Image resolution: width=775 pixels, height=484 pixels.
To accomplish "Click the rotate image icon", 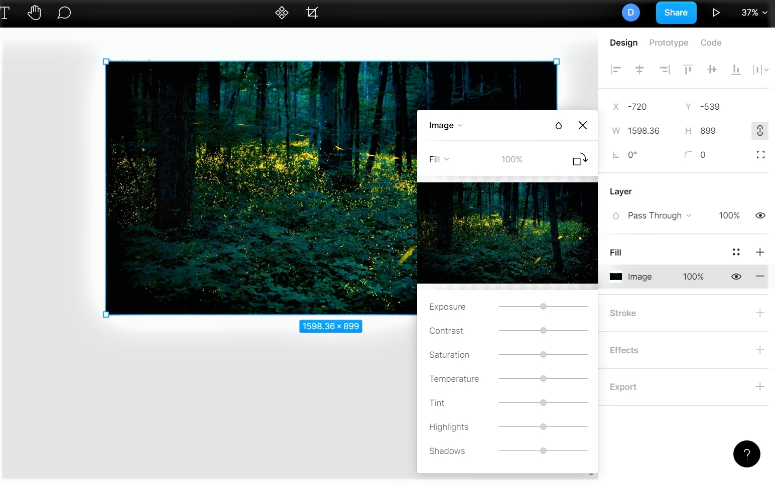I will (x=580, y=159).
